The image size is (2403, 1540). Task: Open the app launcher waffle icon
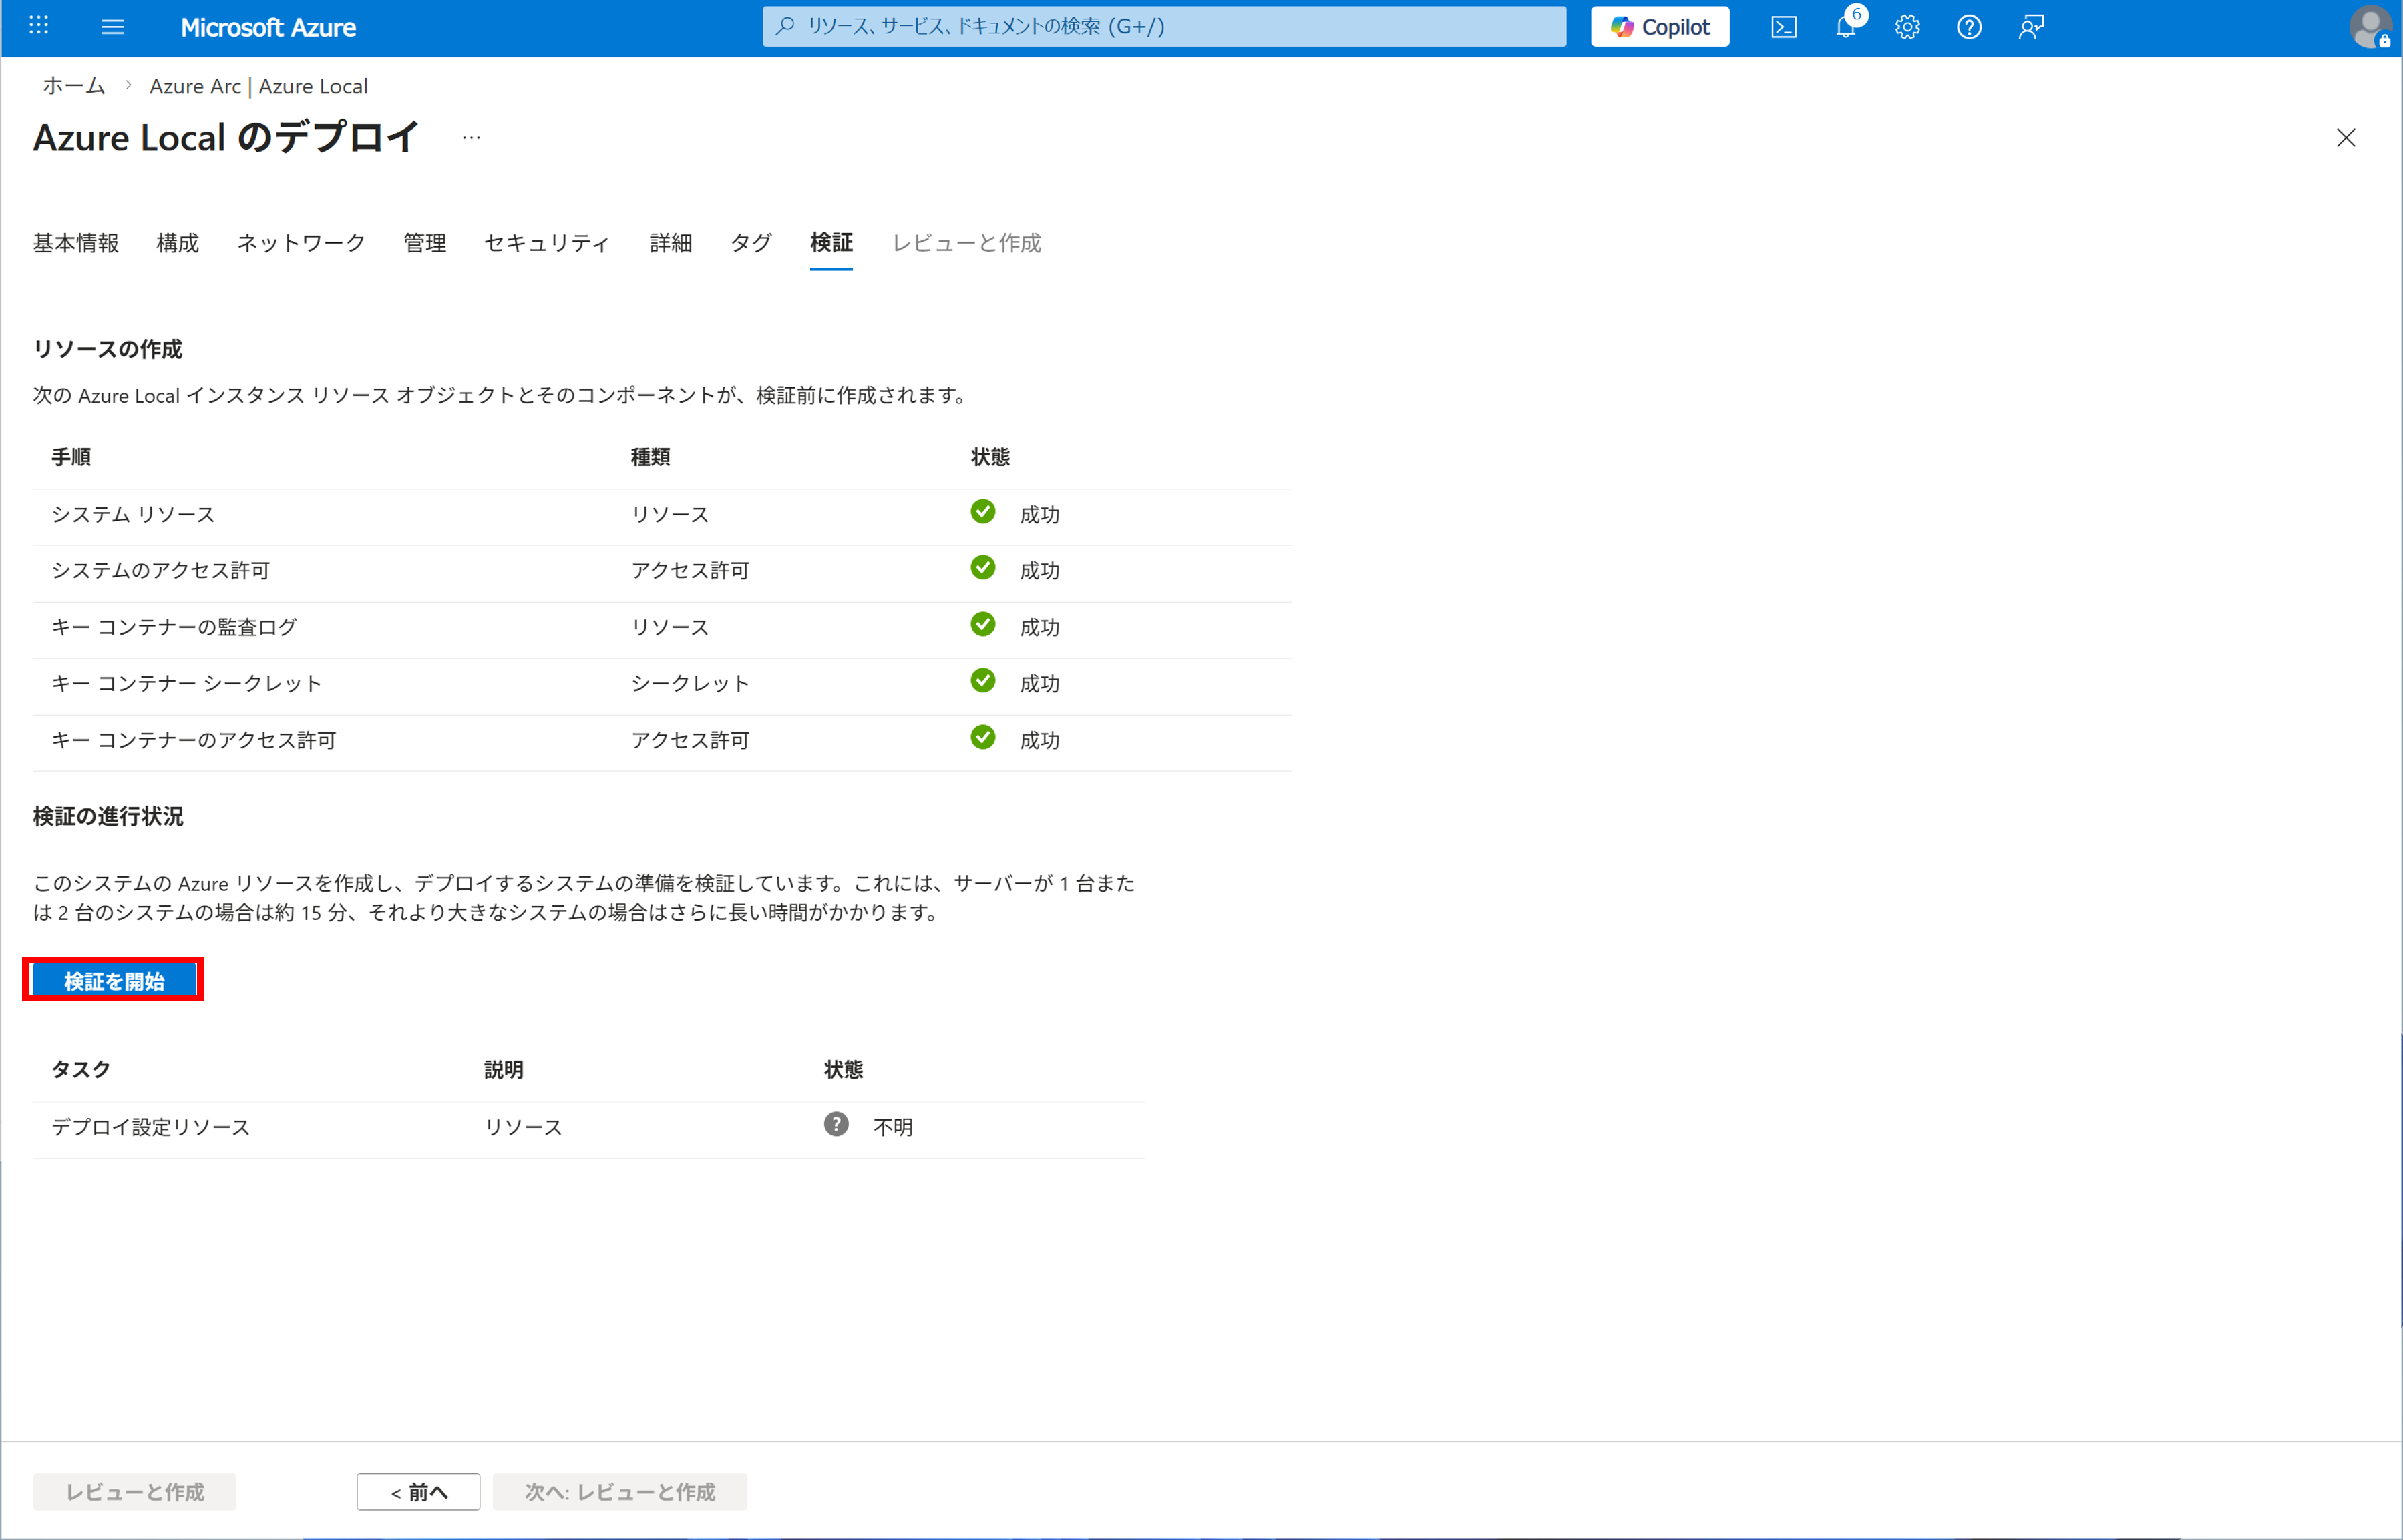pos(39,26)
